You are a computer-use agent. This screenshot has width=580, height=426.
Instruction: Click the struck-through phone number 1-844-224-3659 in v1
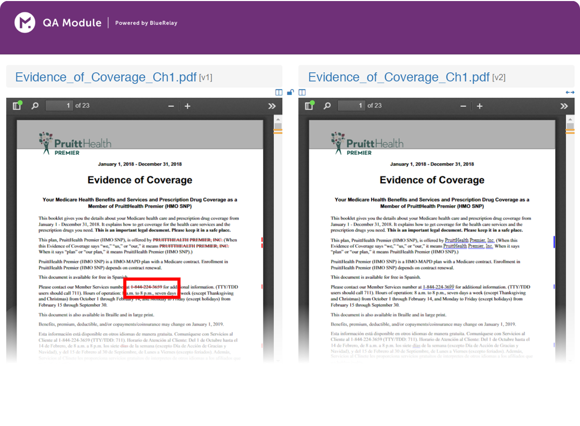coord(147,287)
